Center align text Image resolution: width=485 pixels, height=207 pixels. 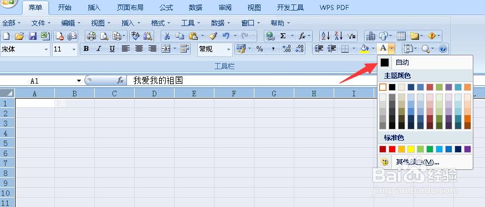pyautogui.click(x=139, y=49)
